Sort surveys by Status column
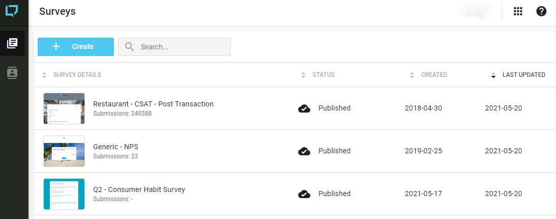 click(323, 75)
